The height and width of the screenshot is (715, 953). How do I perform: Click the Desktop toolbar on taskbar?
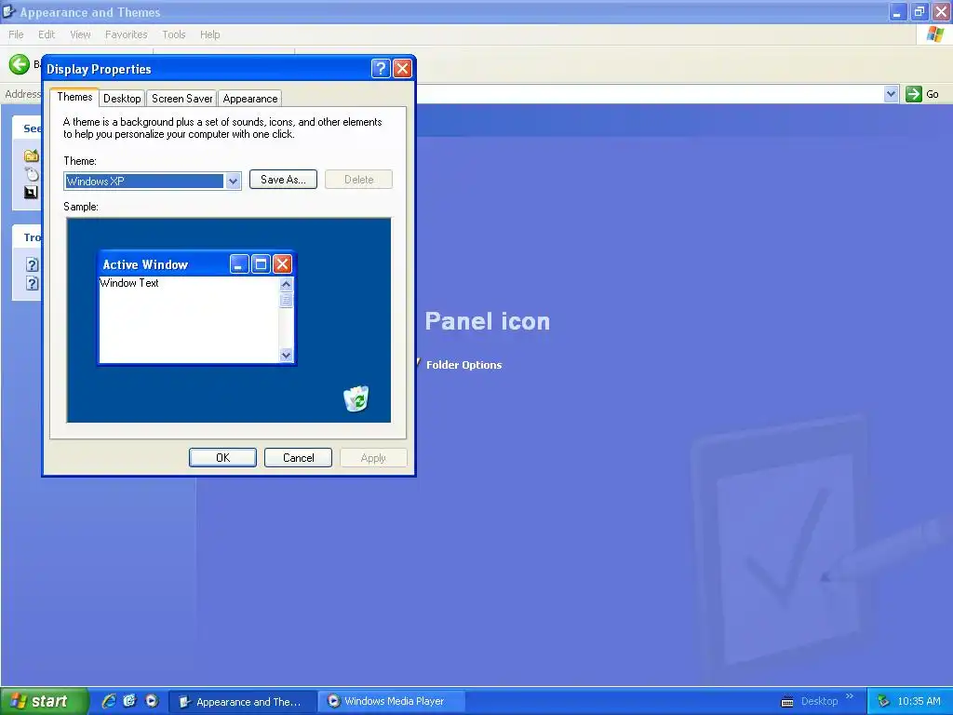pos(819,701)
